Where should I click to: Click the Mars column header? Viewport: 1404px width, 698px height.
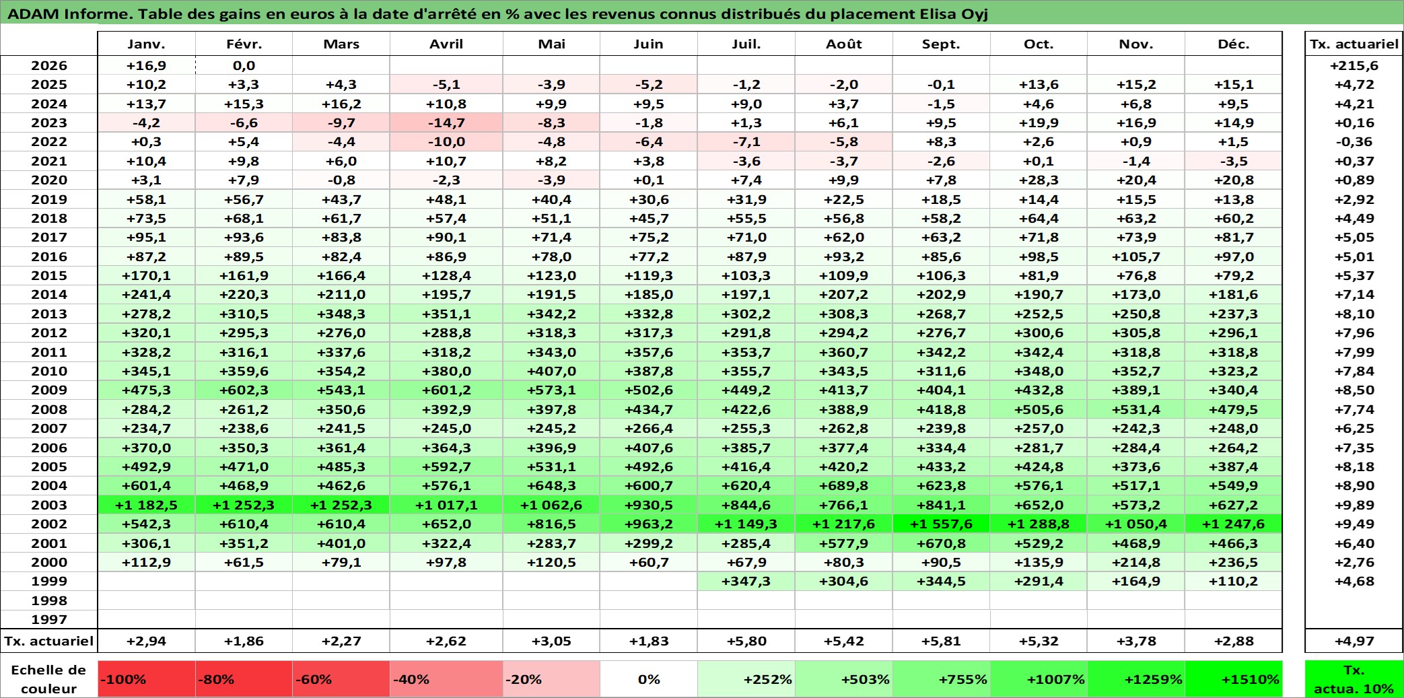[341, 44]
